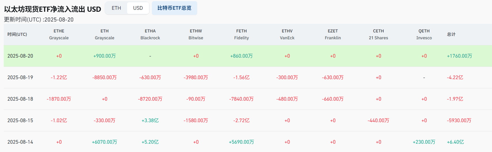Select the 2025-08-18 date cell
Viewport: 492px width, 152px height.
click(20, 99)
